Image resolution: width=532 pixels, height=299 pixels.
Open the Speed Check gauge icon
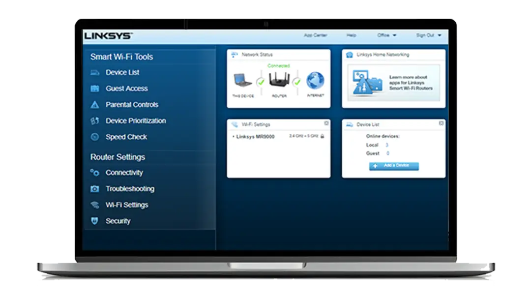[95, 137]
